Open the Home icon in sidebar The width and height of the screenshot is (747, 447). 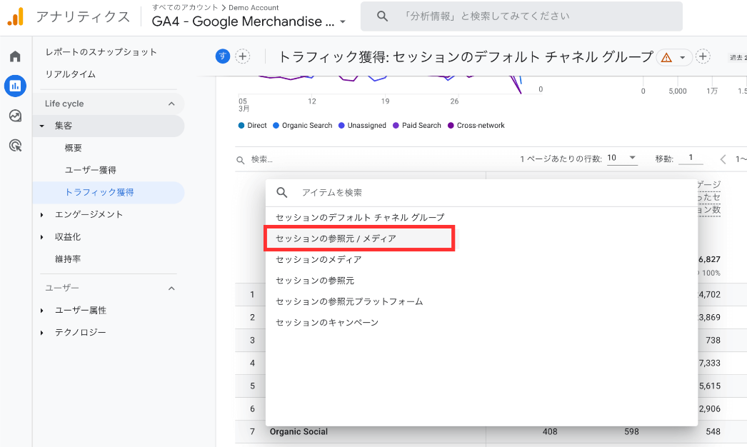[x=15, y=56]
